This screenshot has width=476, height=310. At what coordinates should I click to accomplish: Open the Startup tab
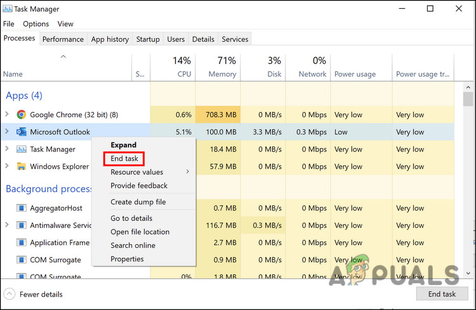click(148, 39)
